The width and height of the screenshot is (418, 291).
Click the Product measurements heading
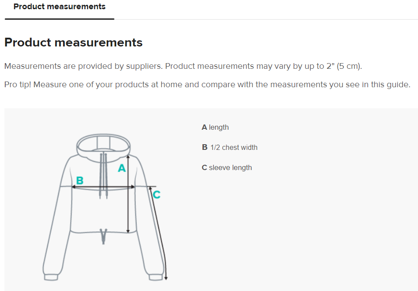[73, 43]
